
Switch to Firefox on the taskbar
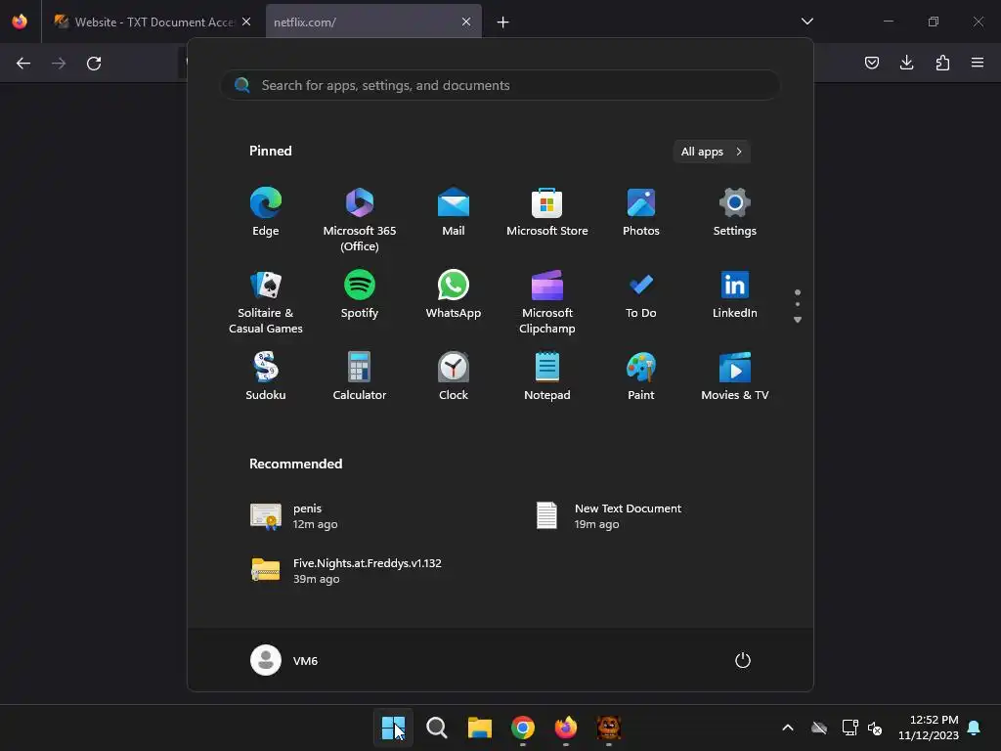pyautogui.click(x=566, y=728)
